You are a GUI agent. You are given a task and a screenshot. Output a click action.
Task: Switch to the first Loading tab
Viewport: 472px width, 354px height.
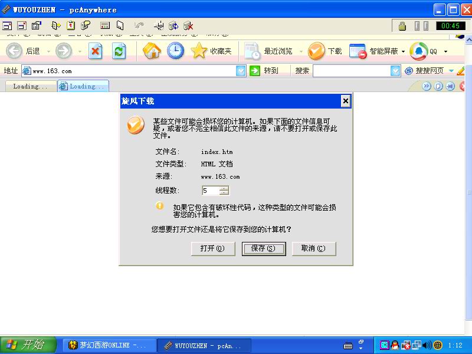click(x=31, y=86)
